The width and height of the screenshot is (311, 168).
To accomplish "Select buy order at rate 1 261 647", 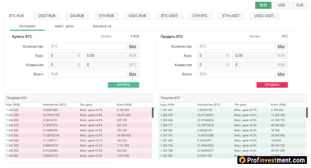I will (232, 110).
